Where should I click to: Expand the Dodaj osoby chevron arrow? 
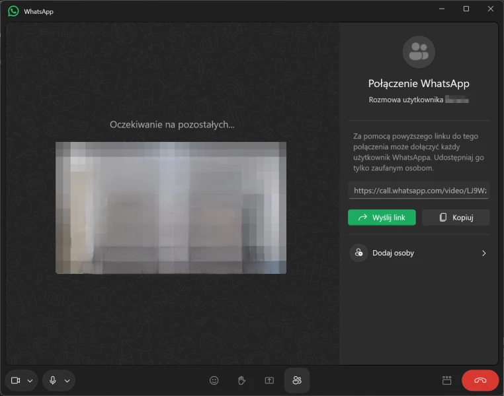483,253
